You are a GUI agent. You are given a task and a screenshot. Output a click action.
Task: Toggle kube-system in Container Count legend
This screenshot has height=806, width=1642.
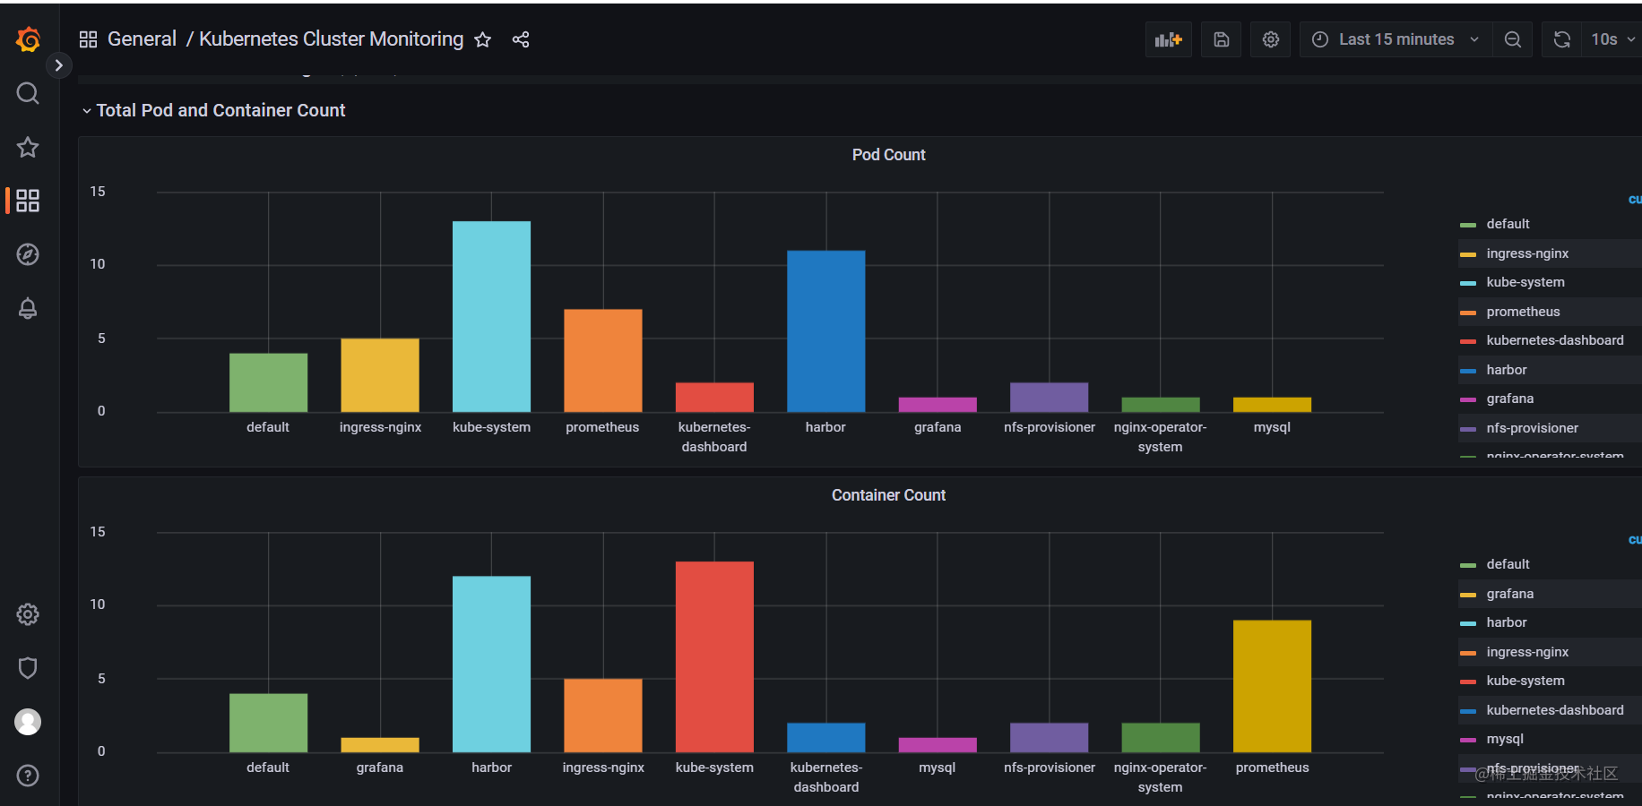coord(1525,681)
